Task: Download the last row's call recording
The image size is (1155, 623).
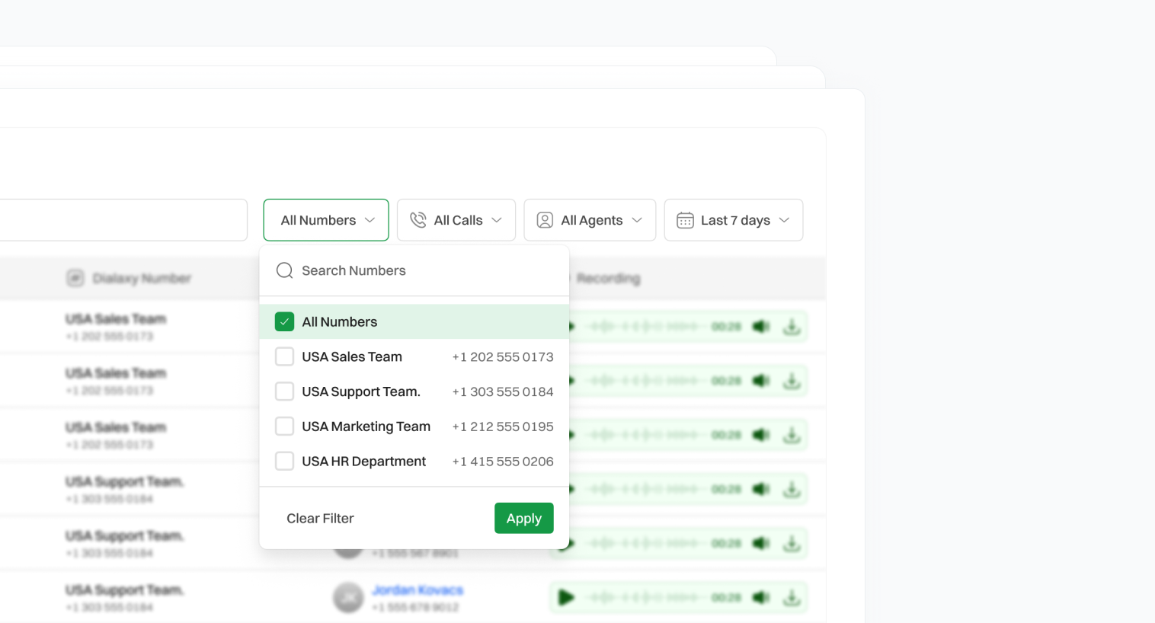Action: coord(792,598)
